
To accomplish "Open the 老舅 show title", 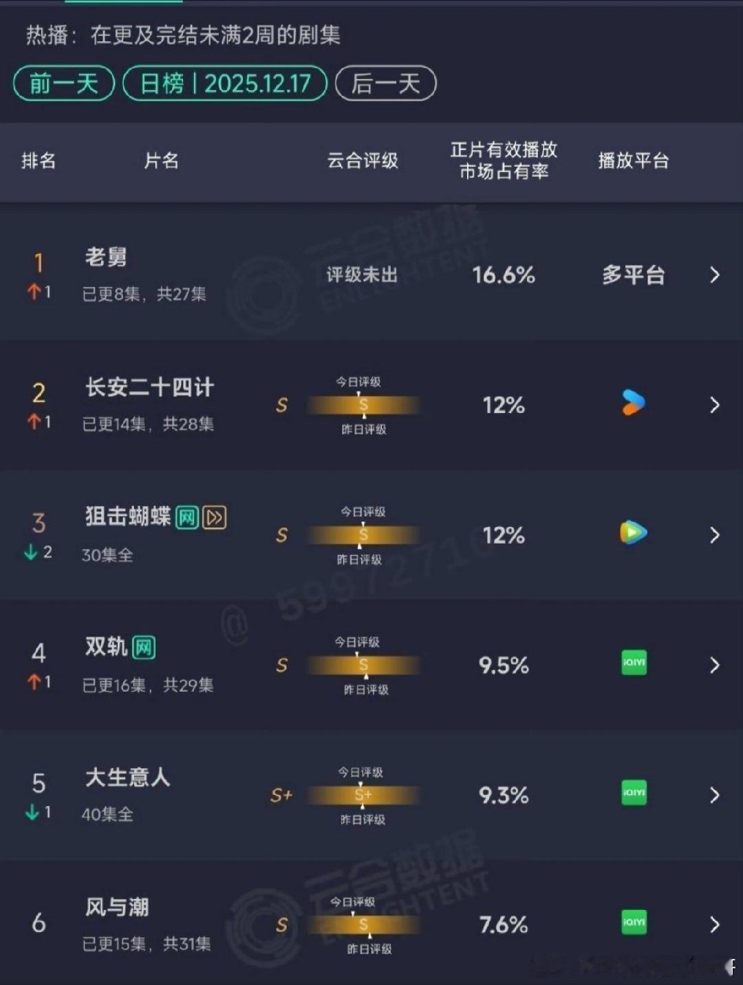I will [106, 257].
